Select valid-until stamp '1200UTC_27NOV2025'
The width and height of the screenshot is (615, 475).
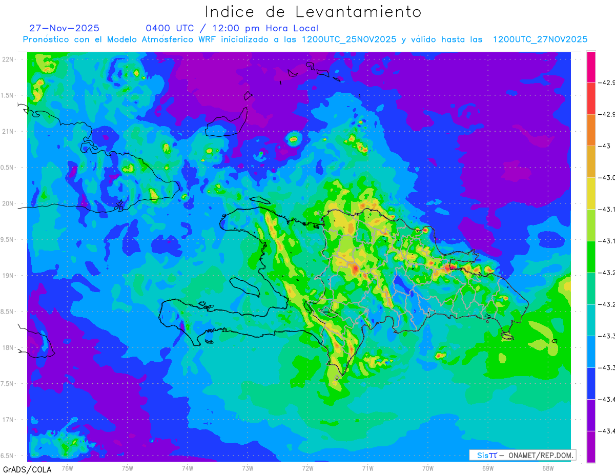(x=540, y=39)
